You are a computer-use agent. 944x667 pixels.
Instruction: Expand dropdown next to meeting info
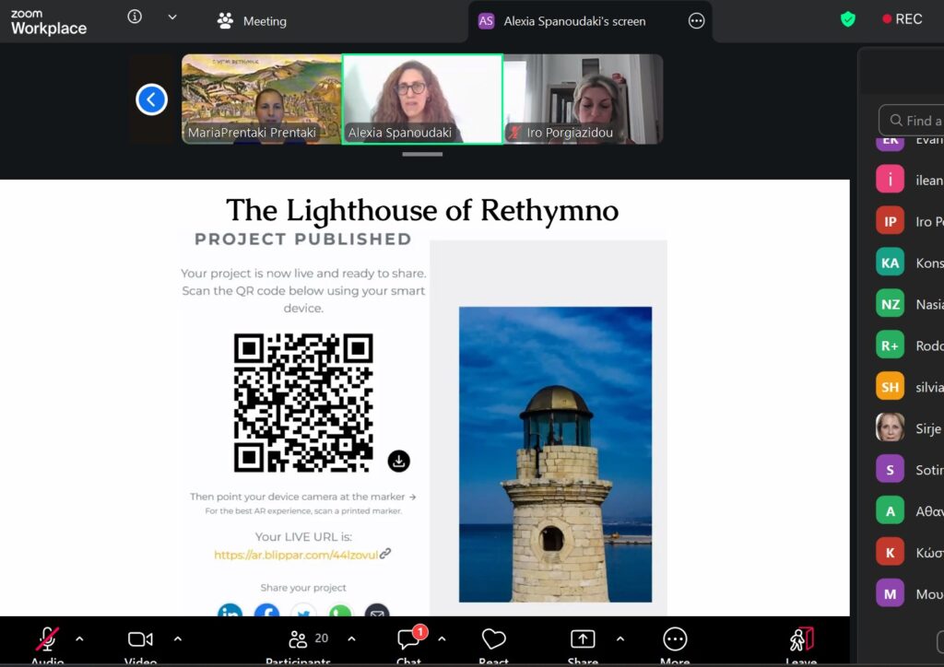(172, 18)
